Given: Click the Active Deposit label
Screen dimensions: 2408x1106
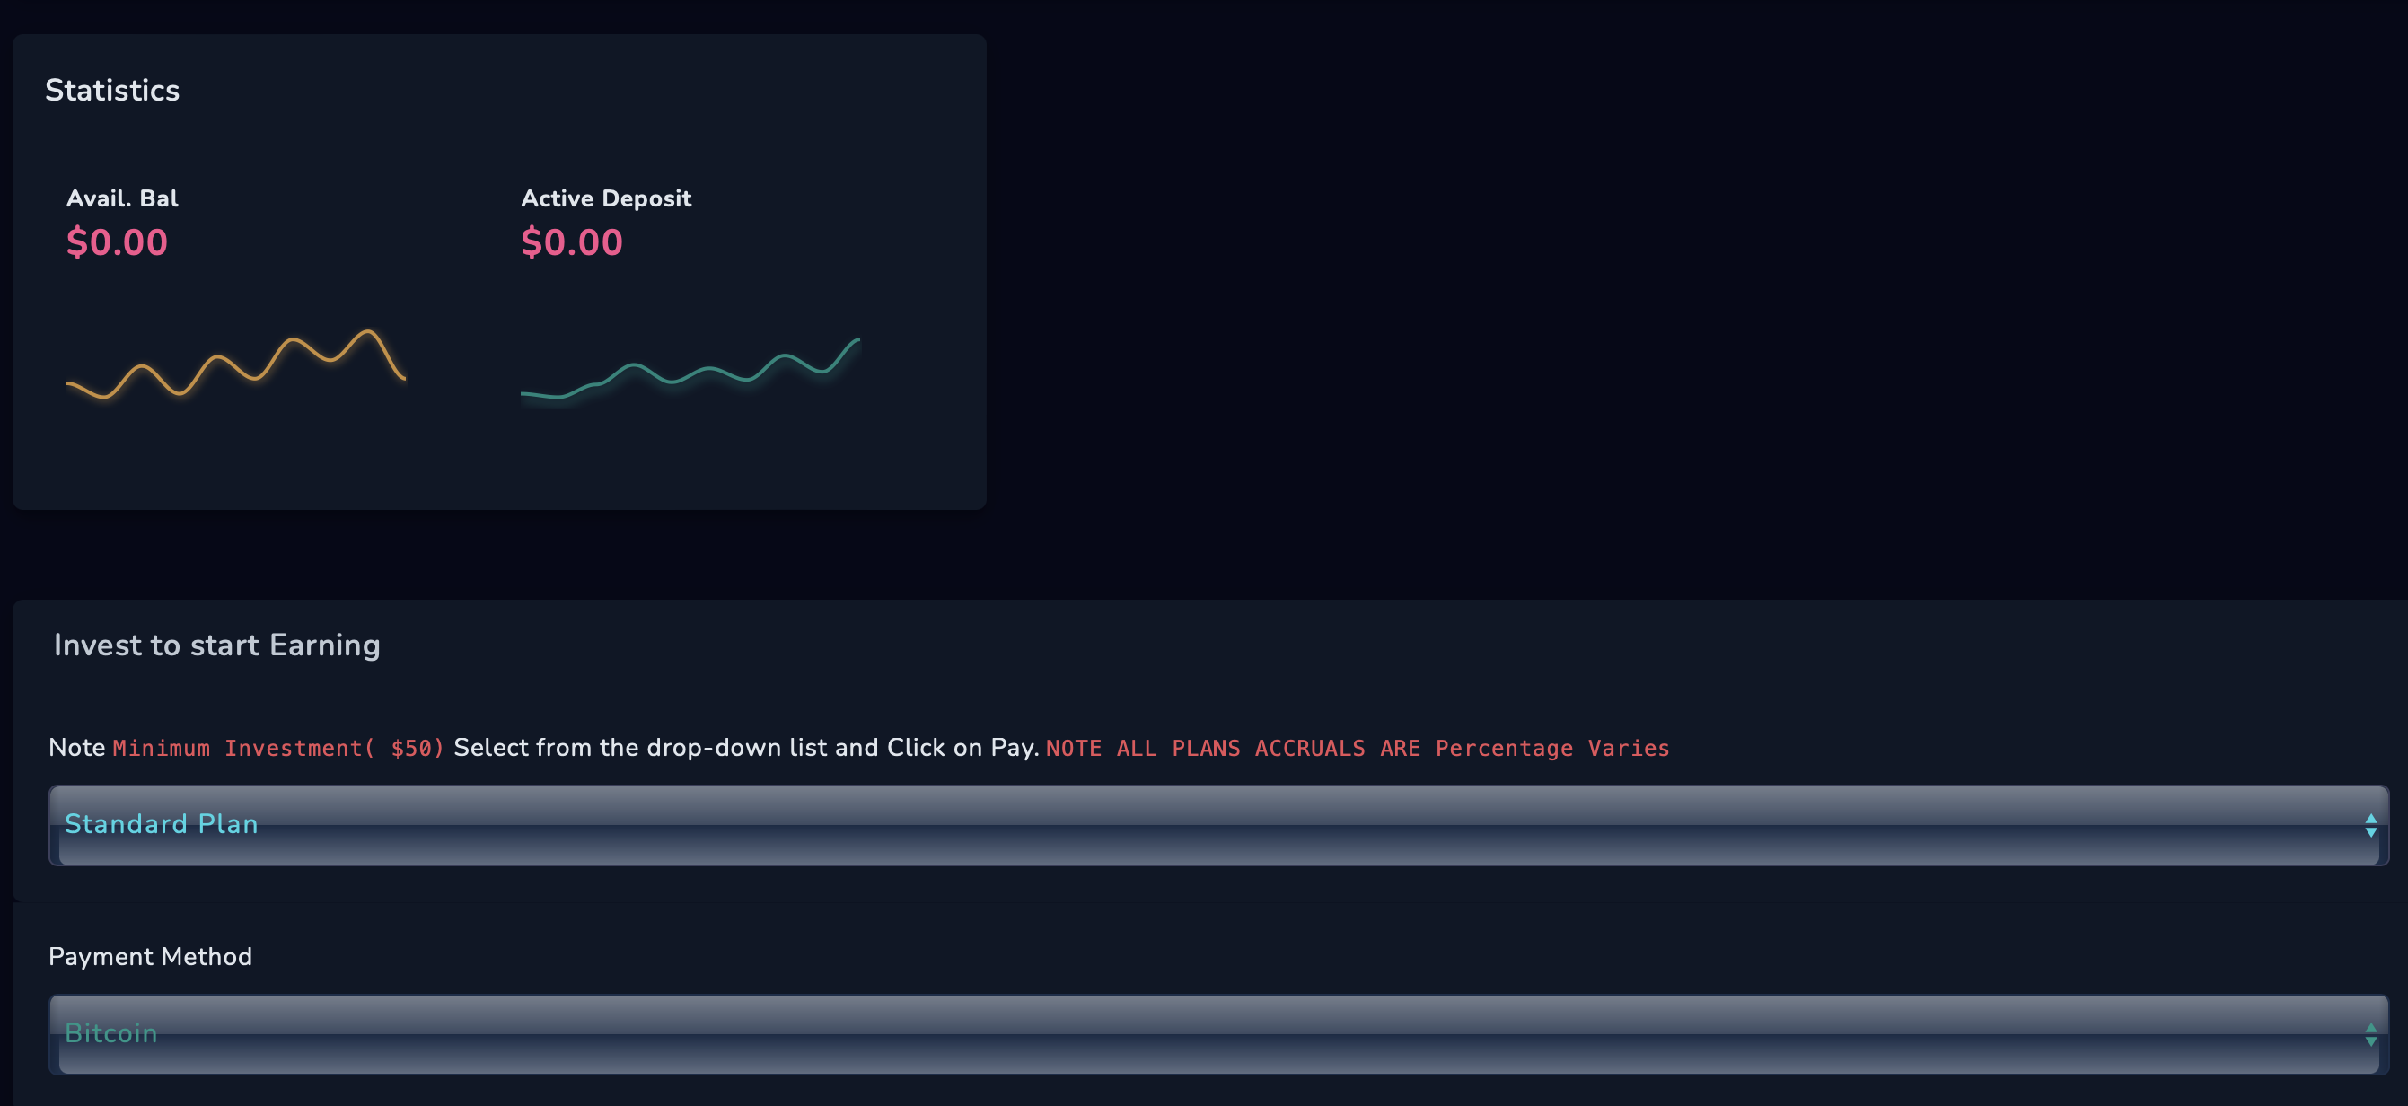Looking at the screenshot, I should 606,198.
